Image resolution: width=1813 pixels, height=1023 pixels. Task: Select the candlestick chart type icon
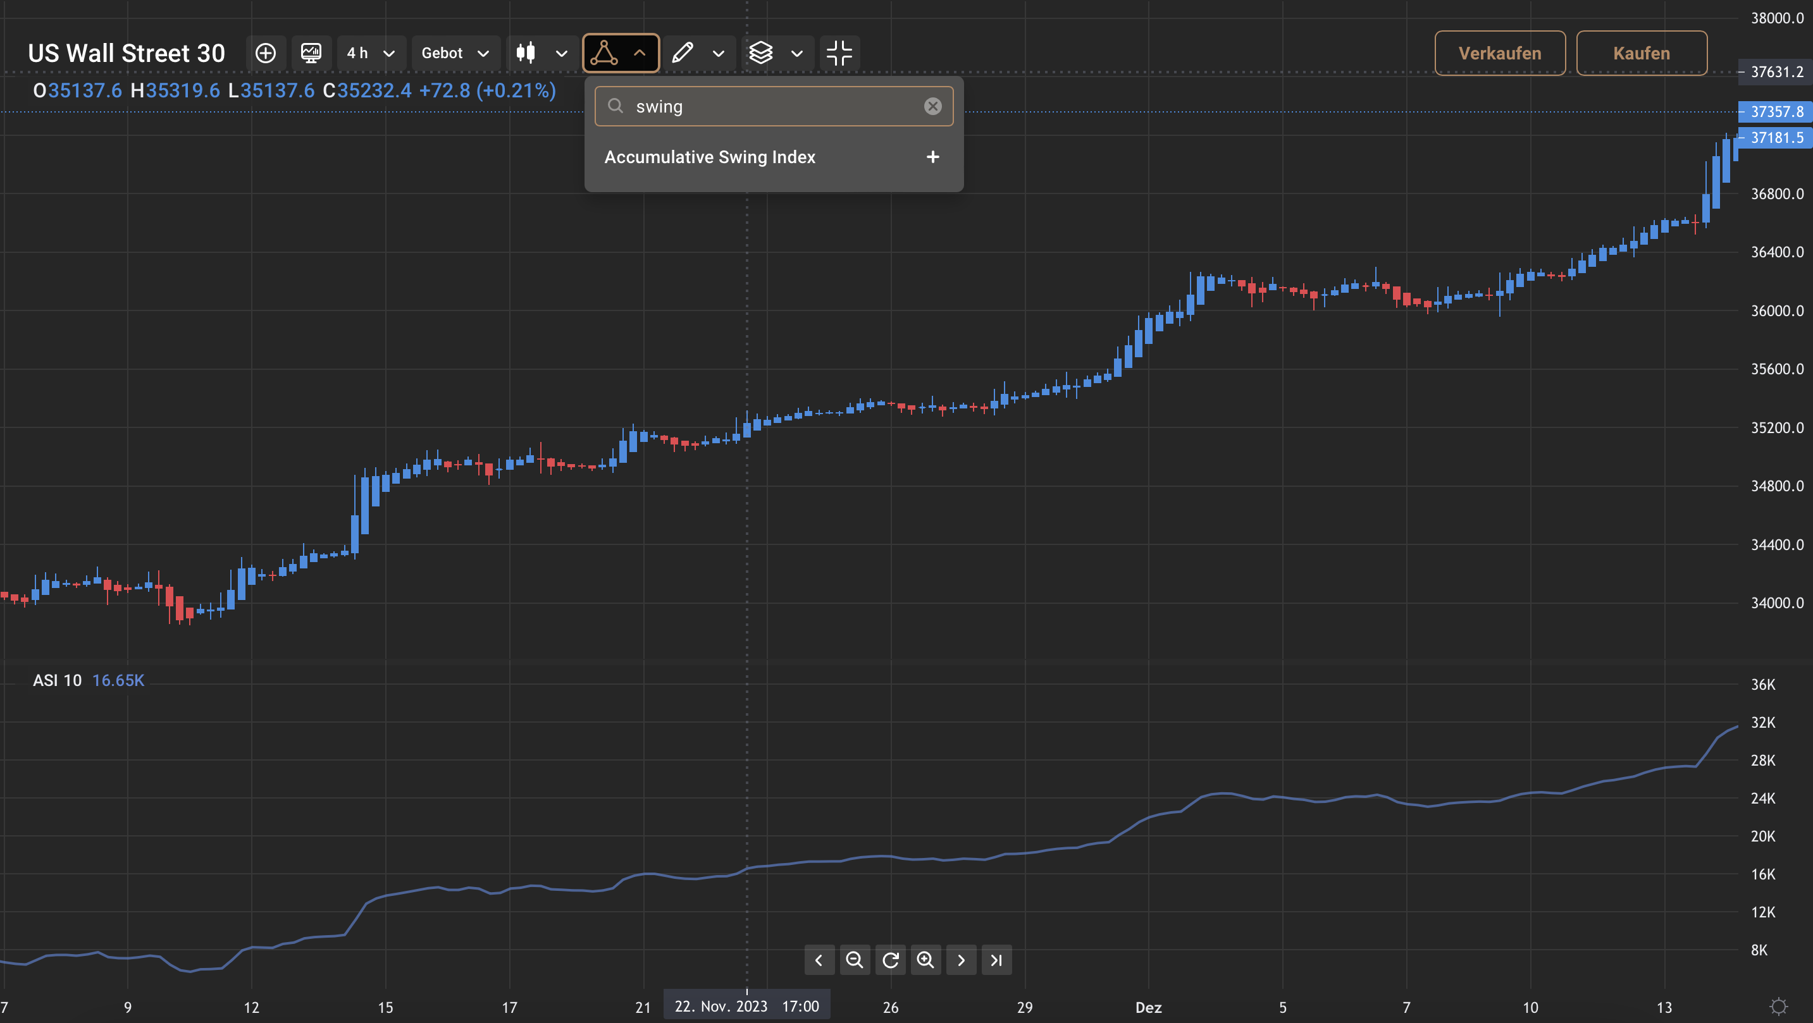tap(526, 52)
